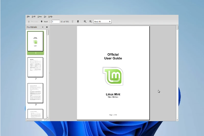
Task: Click the thumbnail horizontal scrollbar right arrow
Action: (x=45, y=120)
